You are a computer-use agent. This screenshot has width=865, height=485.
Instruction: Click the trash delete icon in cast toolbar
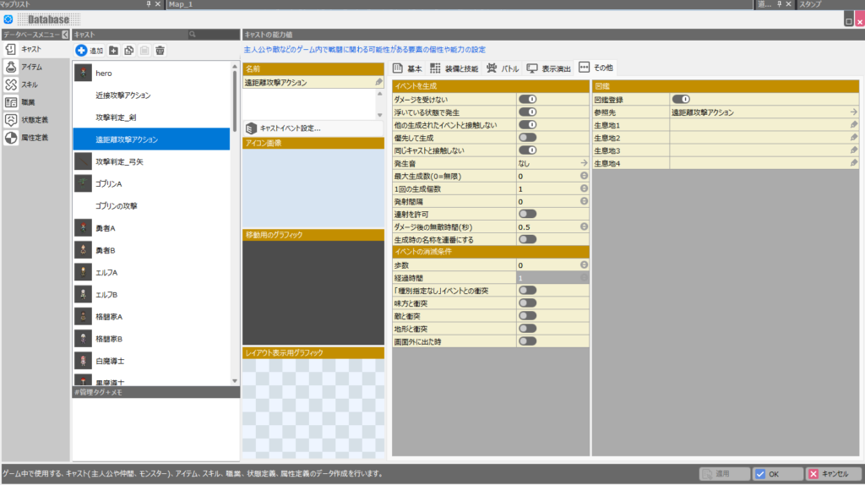pyautogui.click(x=160, y=51)
